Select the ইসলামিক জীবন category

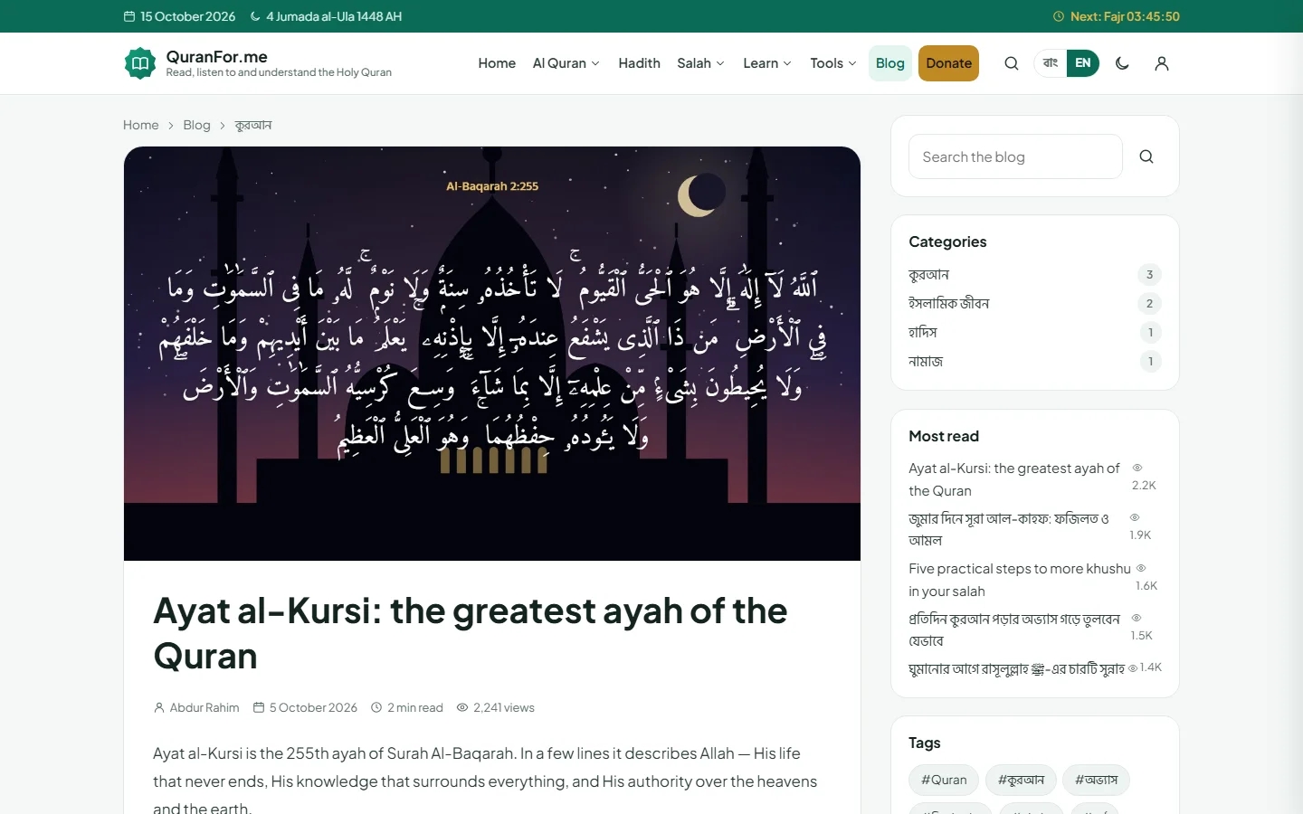point(1035,304)
